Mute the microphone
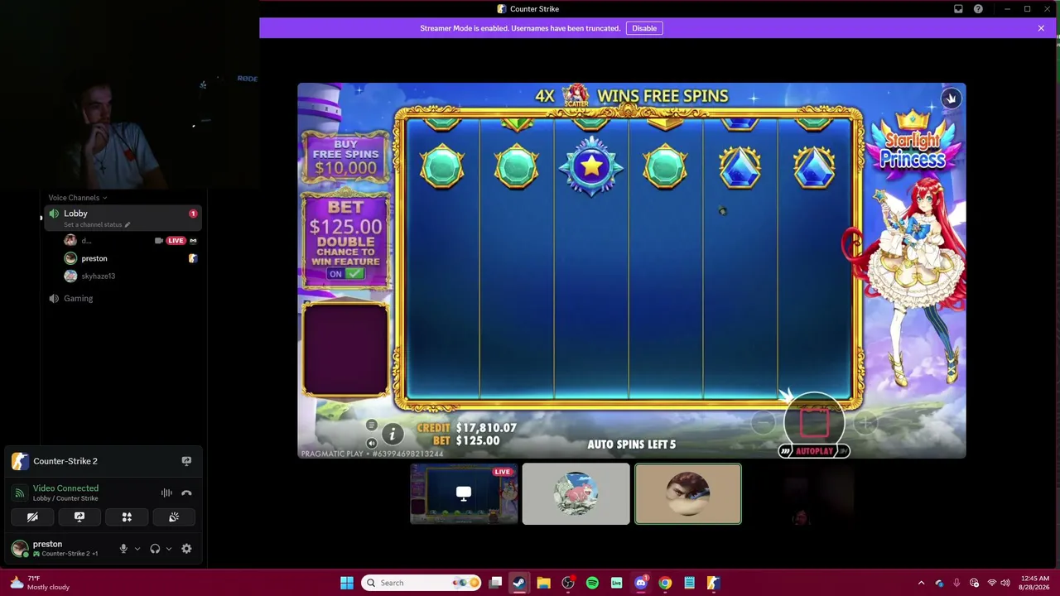The image size is (1060, 596). click(x=123, y=549)
